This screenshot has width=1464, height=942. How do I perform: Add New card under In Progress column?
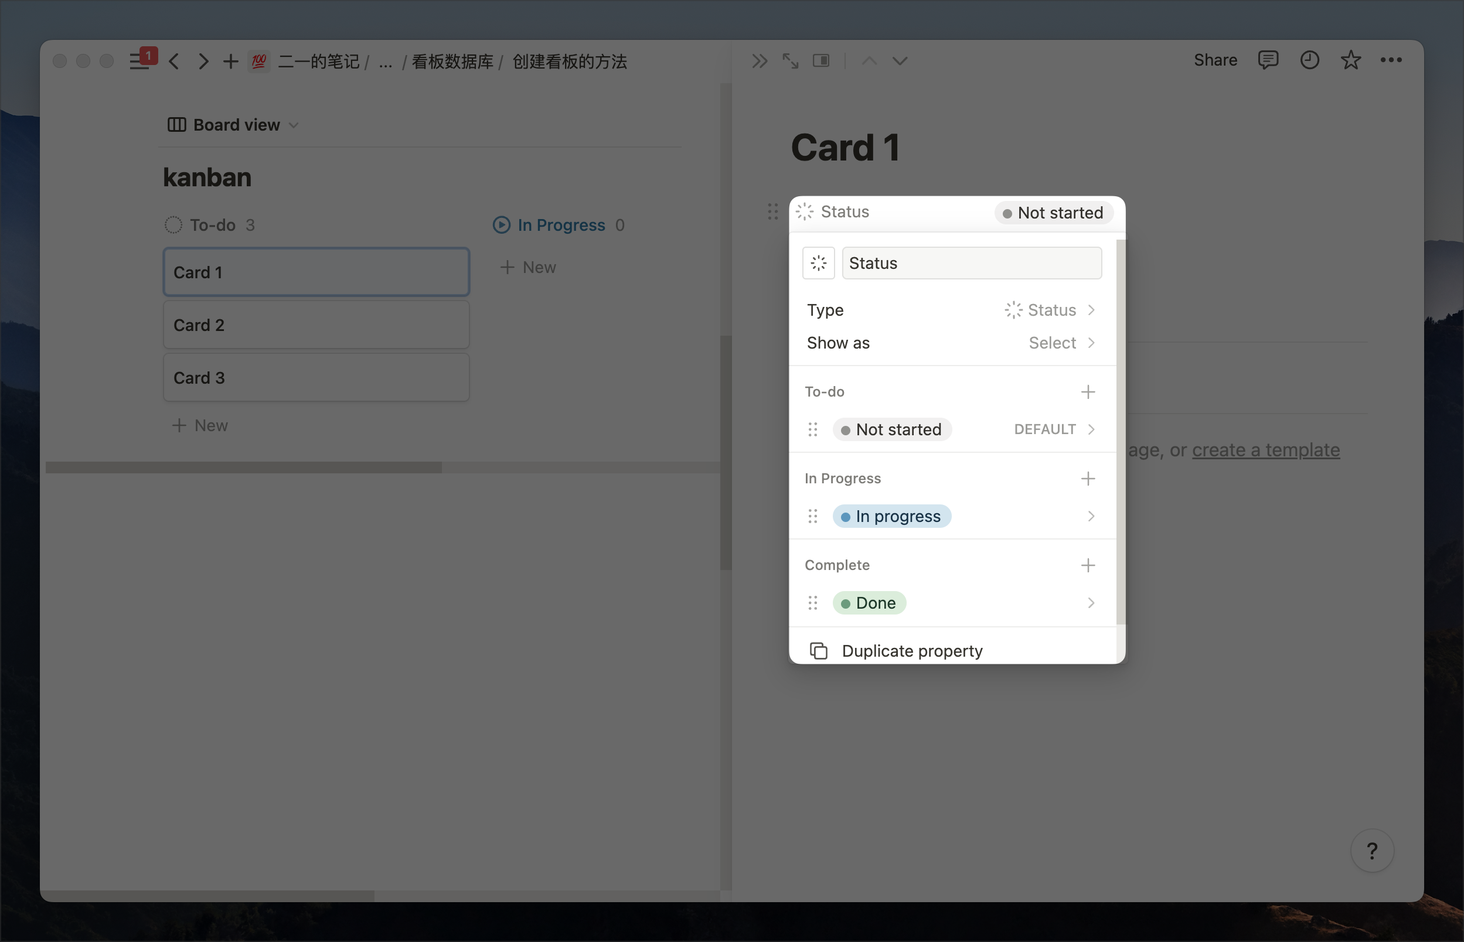click(x=528, y=267)
